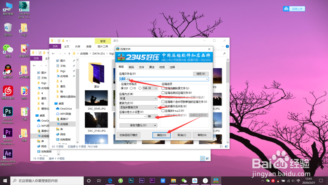Open 360 browser from taskbar
This screenshot has height=185, width=328.
click(120, 181)
